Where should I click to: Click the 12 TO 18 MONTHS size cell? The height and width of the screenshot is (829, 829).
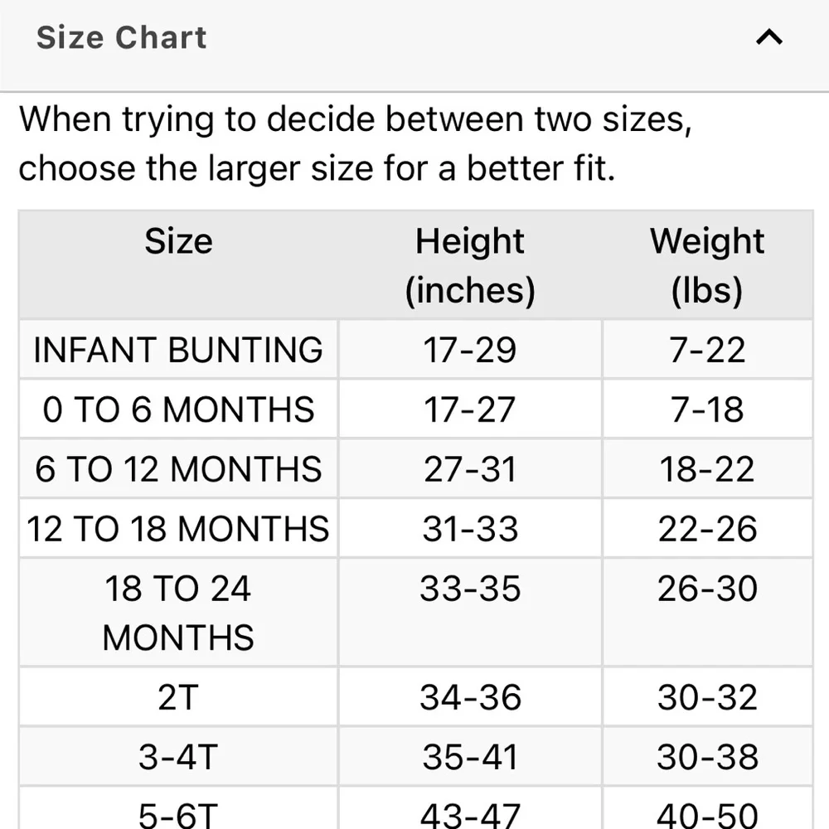(179, 529)
